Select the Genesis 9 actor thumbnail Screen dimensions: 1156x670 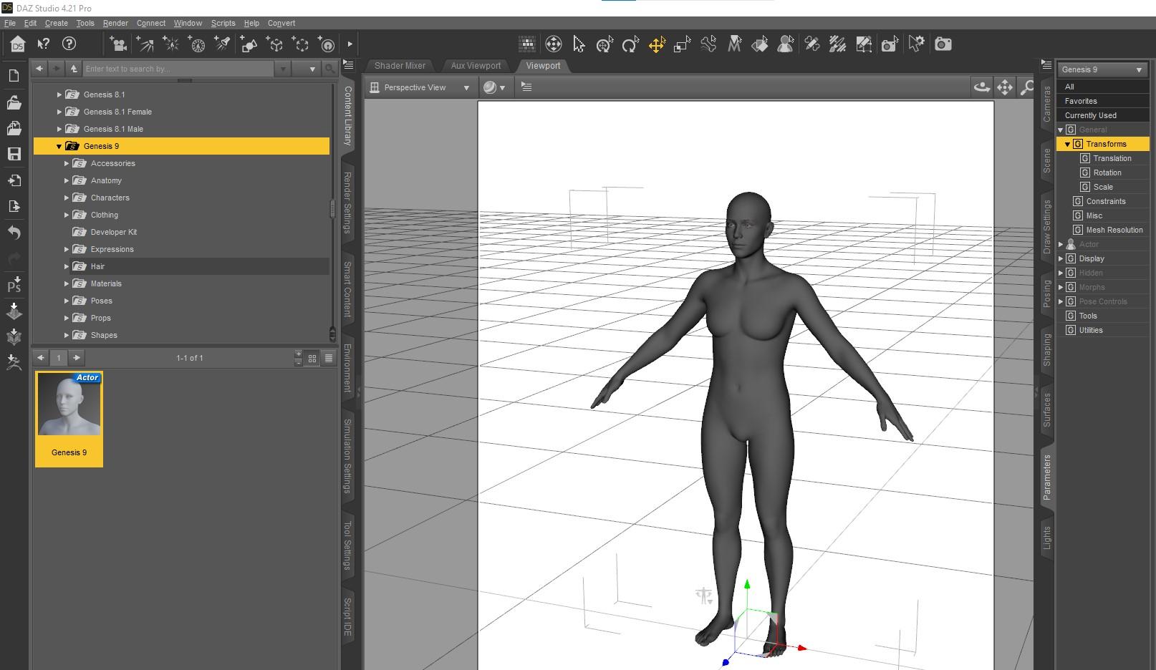(x=69, y=419)
